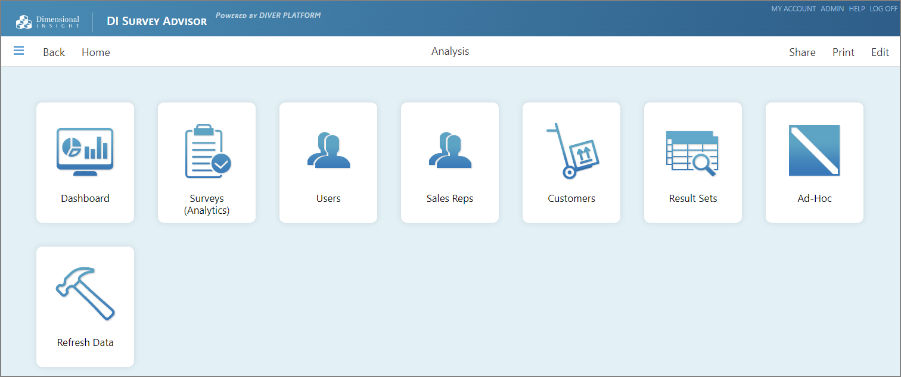901x377 pixels.
Task: Launch the Ad-Hoc tile
Action: tap(814, 162)
